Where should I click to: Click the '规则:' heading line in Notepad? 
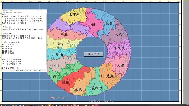(x=5, y=14)
